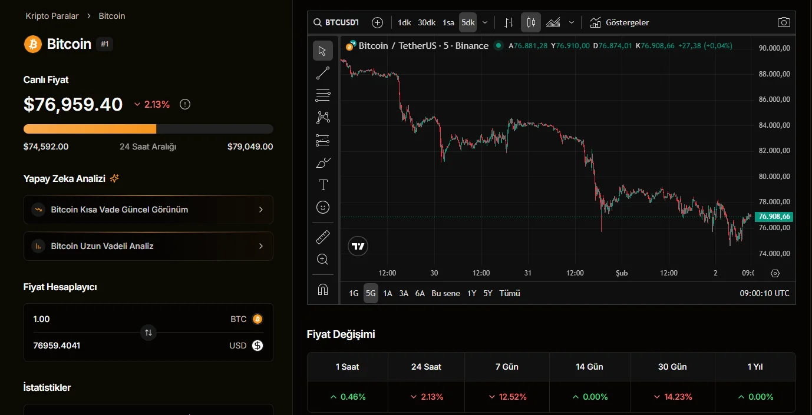Select the ruler measure tool
Screen dimensions: 812x415
click(x=323, y=237)
